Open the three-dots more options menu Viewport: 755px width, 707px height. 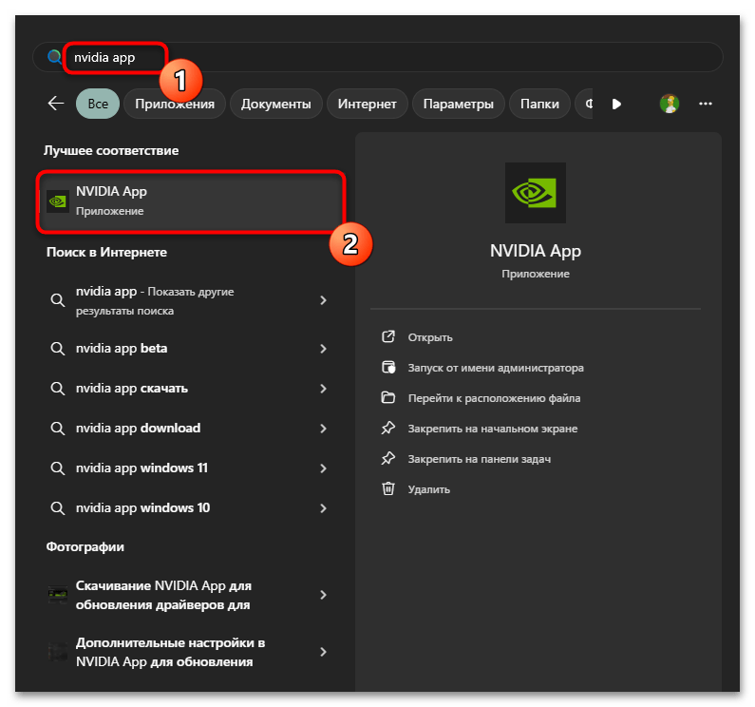[706, 104]
